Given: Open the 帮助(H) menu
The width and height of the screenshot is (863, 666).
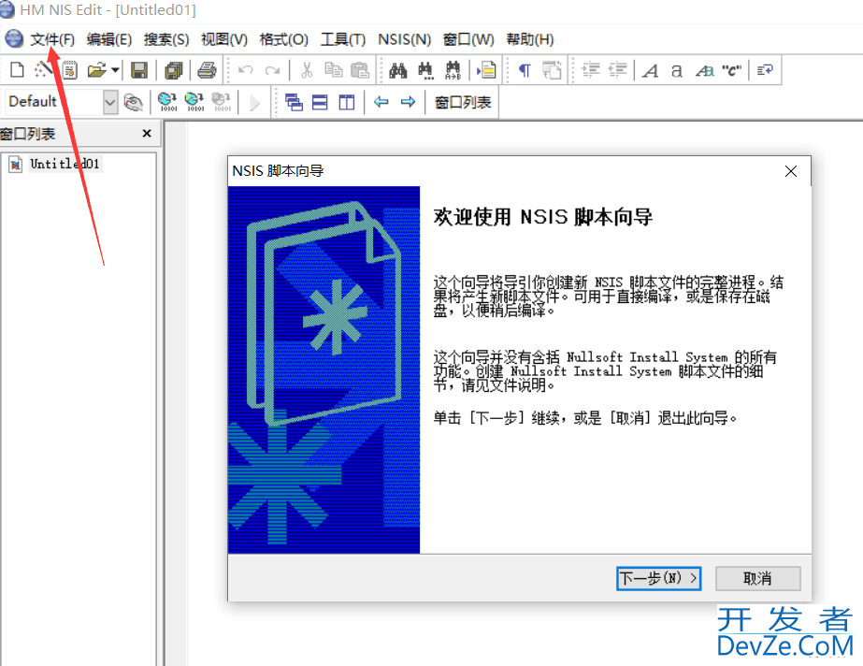Looking at the screenshot, I should coord(530,39).
